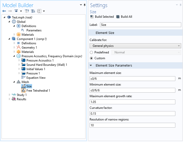Click the back arrow in Model Builder

pyautogui.click(x=4, y=11)
